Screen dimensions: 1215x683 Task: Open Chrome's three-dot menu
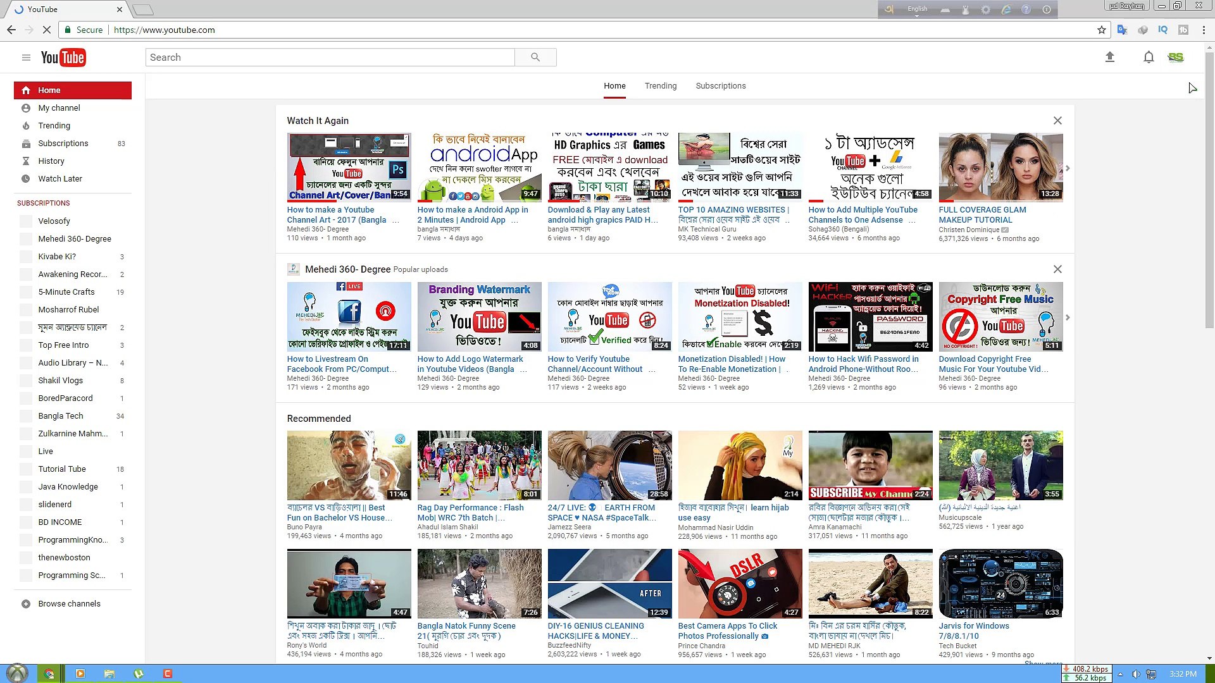click(x=1203, y=30)
